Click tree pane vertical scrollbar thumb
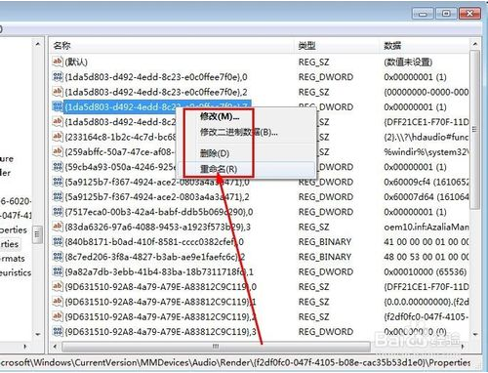This screenshot has width=488, height=373. pyautogui.click(x=38, y=234)
